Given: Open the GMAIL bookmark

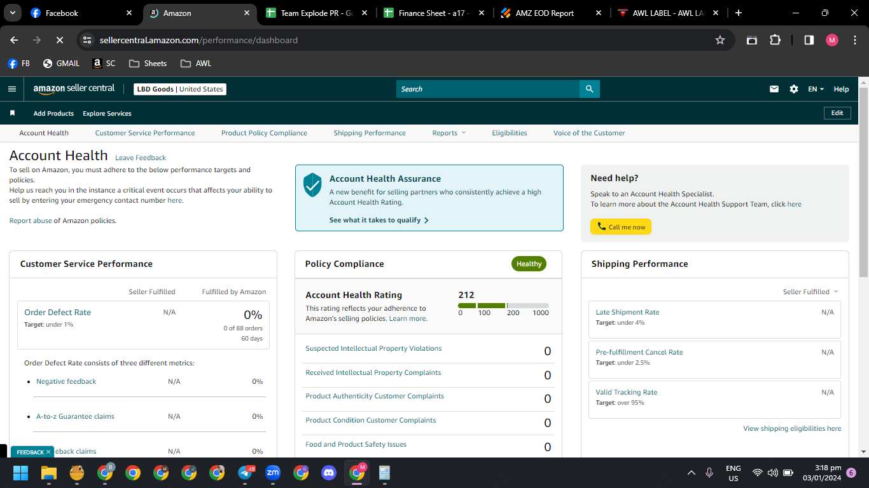Looking at the screenshot, I should pos(61,64).
